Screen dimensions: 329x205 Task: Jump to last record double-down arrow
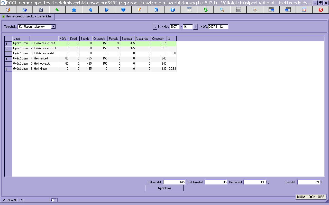[123, 10]
